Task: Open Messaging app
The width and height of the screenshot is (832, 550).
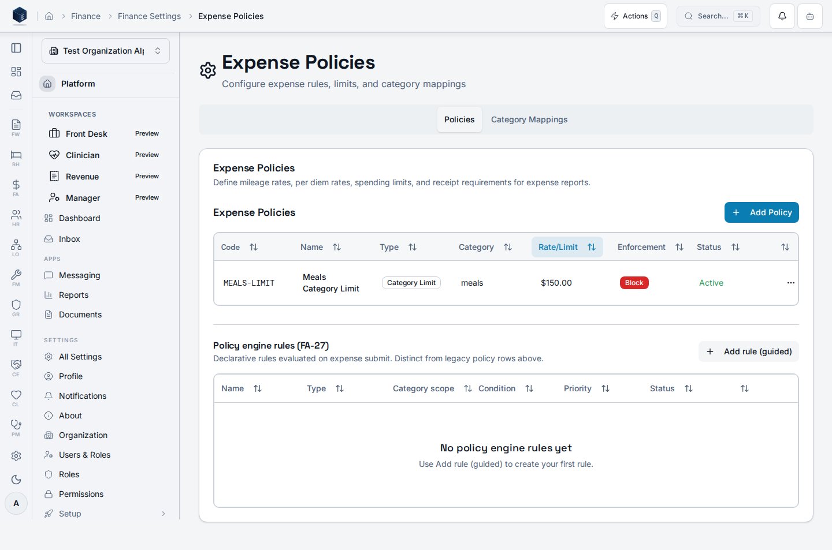Action: pyautogui.click(x=106, y=275)
